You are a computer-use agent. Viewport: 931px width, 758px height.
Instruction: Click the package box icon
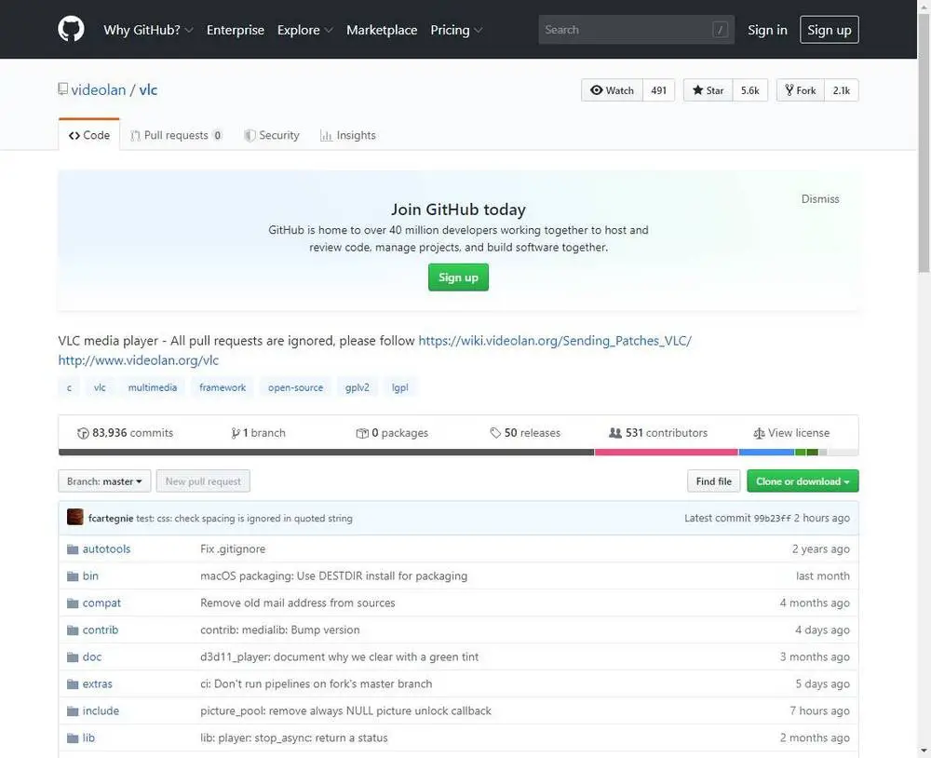click(x=362, y=433)
